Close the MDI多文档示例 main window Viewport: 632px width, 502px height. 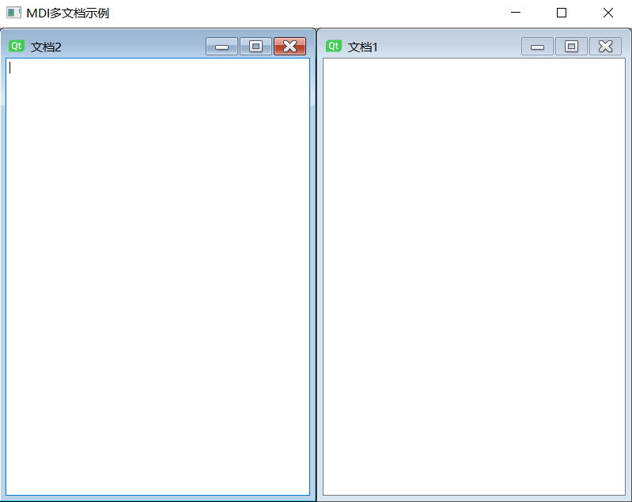pos(608,13)
